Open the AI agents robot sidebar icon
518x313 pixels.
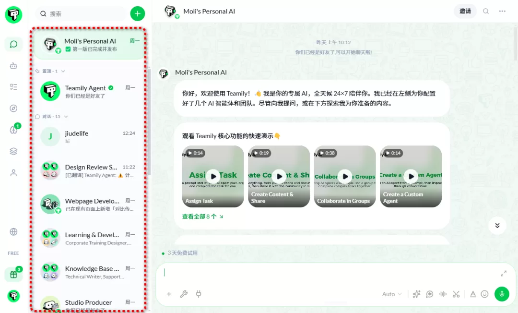coord(13,66)
